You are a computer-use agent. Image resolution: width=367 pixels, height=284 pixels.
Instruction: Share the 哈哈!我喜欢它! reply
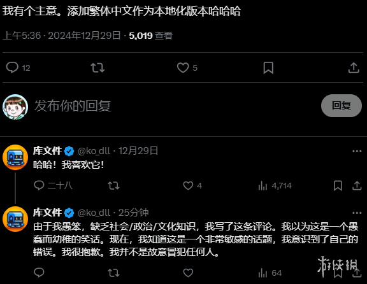(x=357, y=186)
